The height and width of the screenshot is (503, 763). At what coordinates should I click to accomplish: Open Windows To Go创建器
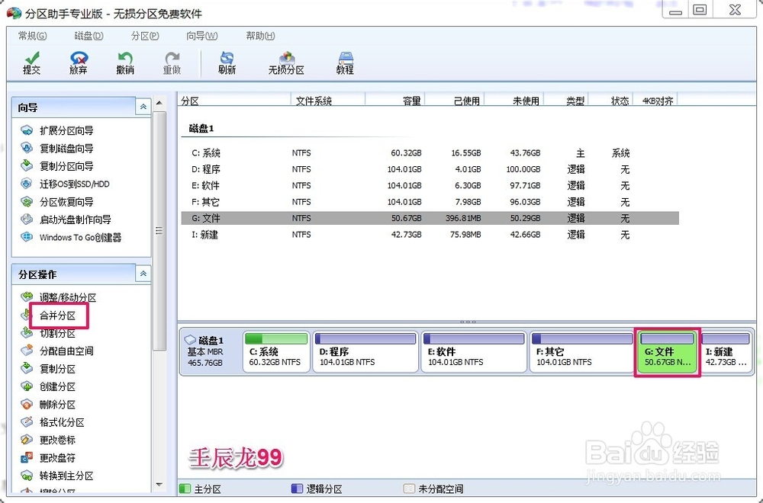click(x=70, y=237)
